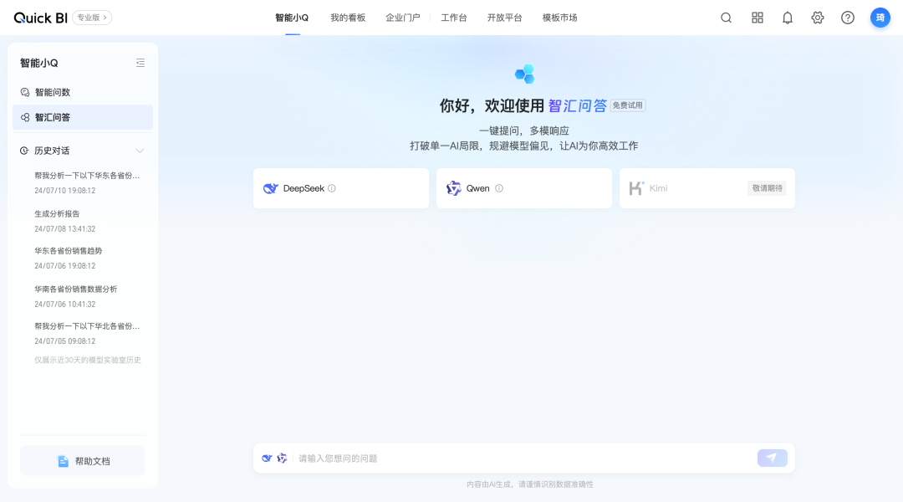This screenshot has height=502, width=903.
Task: Click the timestamp 24/07/05 09:08:12
Action: (65, 341)
